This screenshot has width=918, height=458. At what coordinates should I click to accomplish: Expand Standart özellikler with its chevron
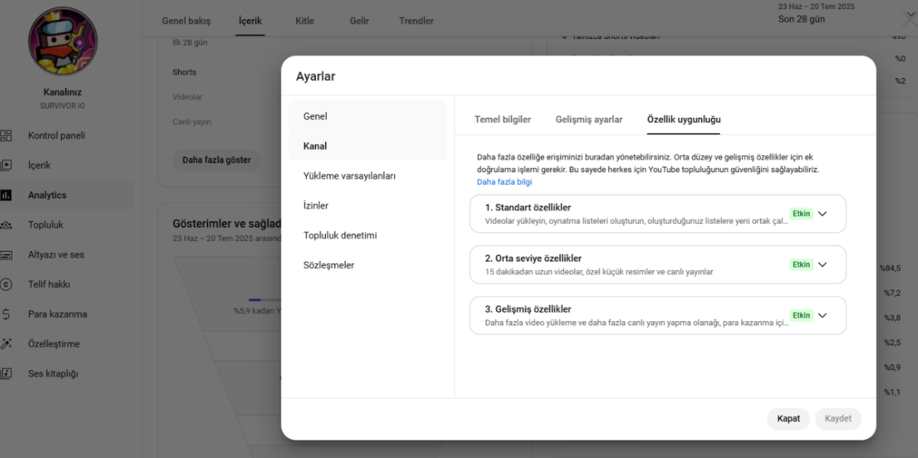point(822,214)
